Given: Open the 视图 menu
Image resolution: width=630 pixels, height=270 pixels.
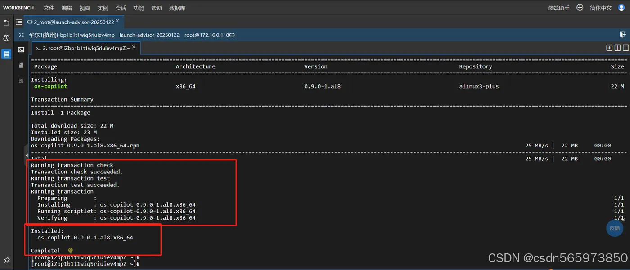Looking at the screenshot, I should tap(85, 8).
